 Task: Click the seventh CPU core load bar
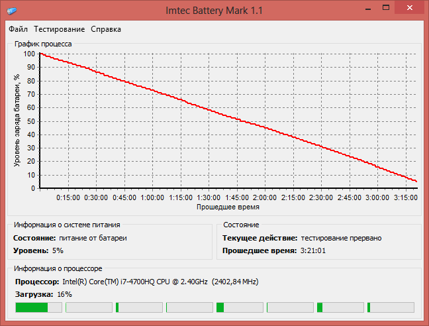click(x=341, y=307)
